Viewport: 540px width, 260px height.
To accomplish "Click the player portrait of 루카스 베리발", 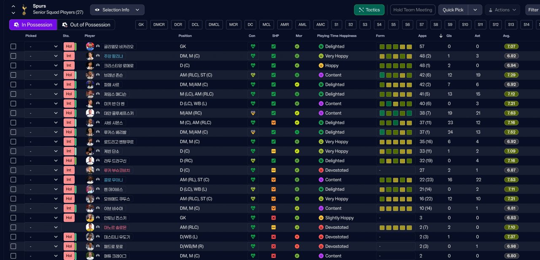I will [90, 132].
